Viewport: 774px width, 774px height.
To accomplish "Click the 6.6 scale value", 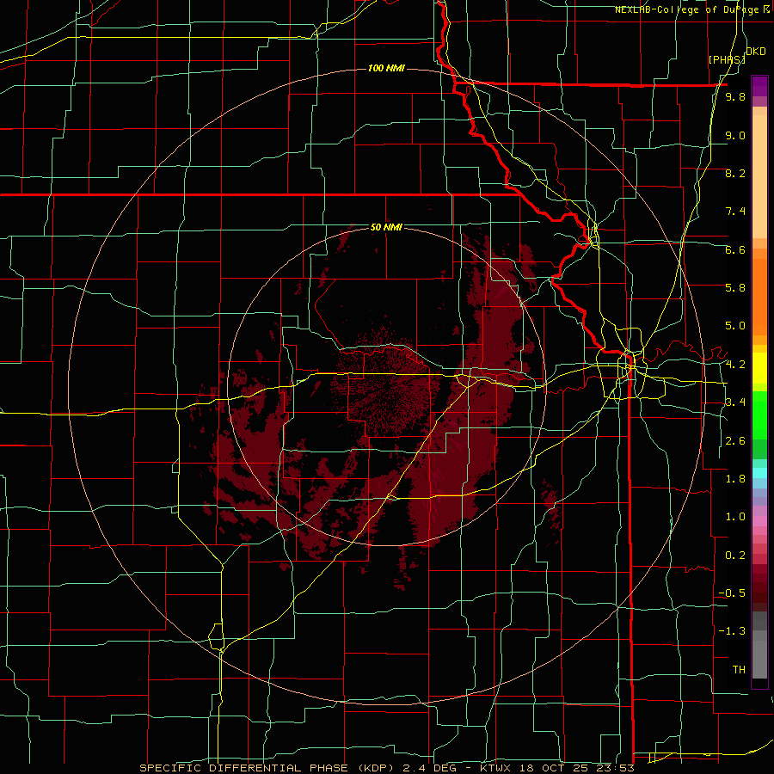I will (735, 249).
